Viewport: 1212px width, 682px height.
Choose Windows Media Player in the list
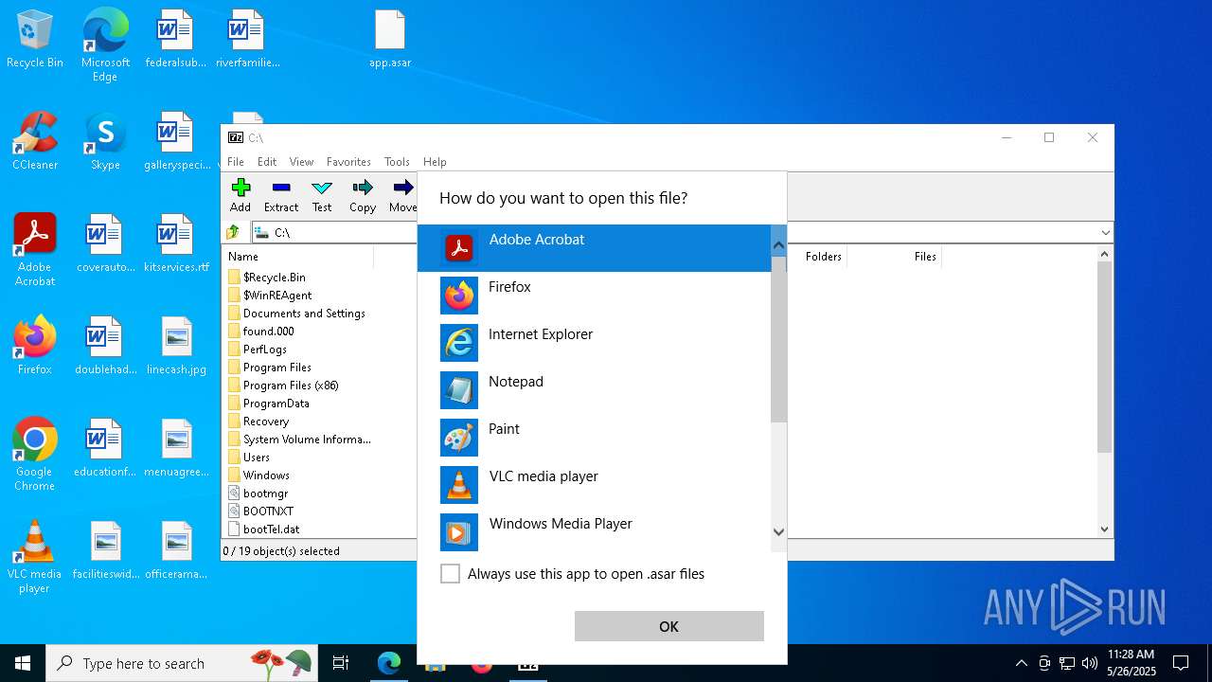[x=595, y=530]
